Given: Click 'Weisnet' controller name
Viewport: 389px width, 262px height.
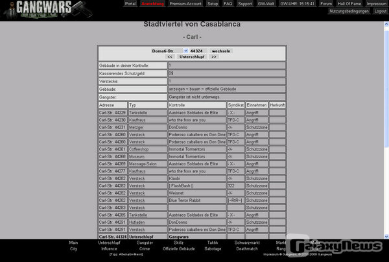Looking at the screenshot, I should 176,193.
